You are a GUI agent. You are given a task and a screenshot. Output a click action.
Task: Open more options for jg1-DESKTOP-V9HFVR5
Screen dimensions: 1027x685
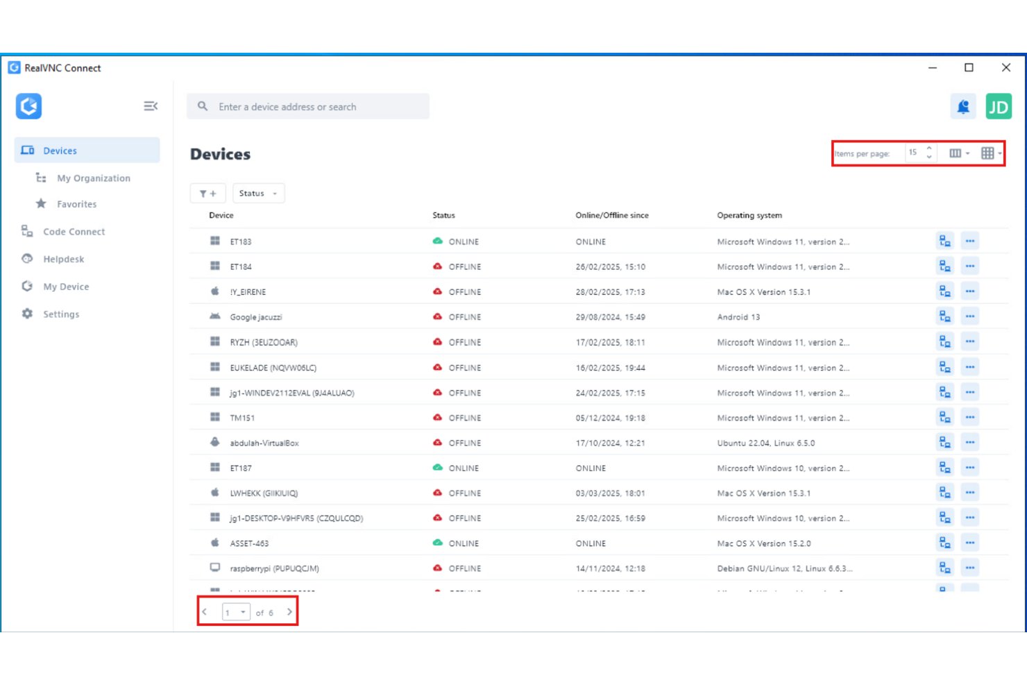tap(970, 518)
